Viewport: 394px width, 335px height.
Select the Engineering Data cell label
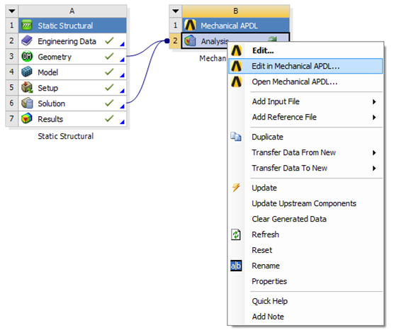click(67, 41)
